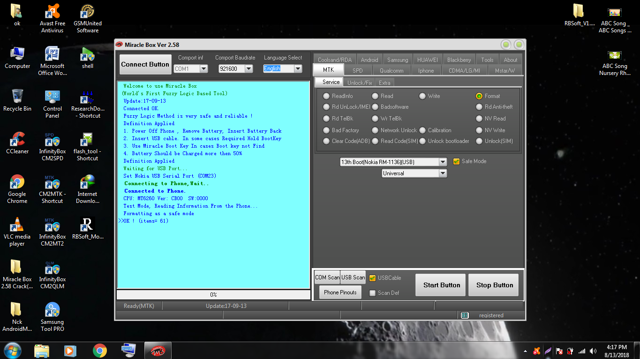
Task: Switch to the Unlock/Fix sub-tab
Action: click(x=360, y=82)
